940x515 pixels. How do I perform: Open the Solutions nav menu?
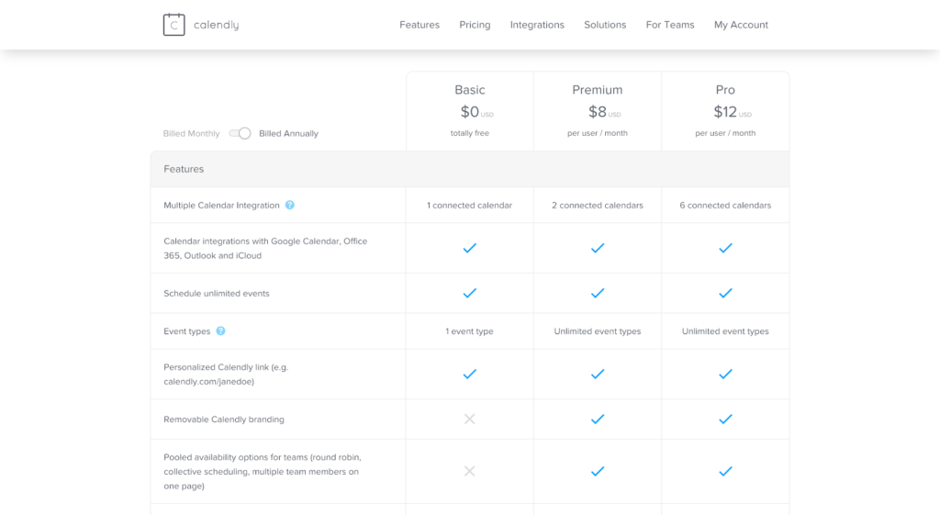605,25
